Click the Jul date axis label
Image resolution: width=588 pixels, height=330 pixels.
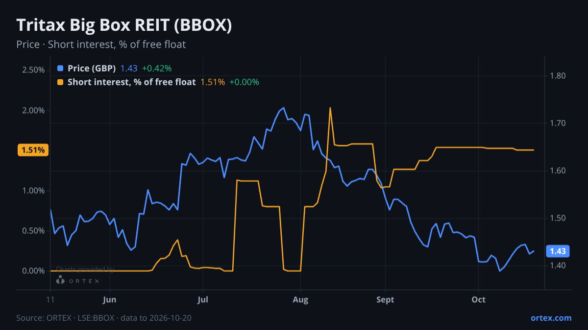point(202,300)
